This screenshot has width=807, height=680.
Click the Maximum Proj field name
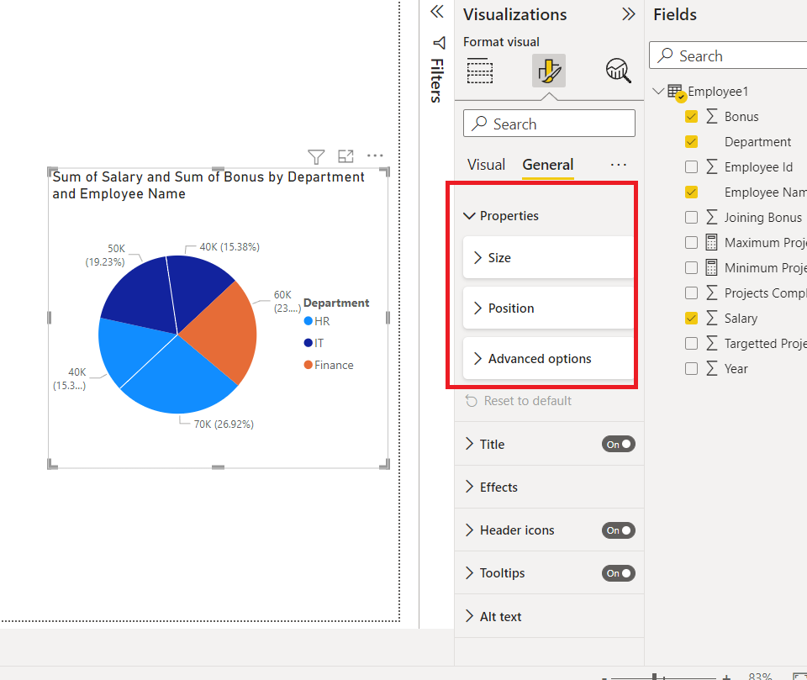[x=765, y=242]
